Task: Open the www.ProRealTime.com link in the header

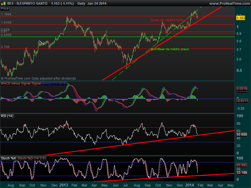Action: 229,3
